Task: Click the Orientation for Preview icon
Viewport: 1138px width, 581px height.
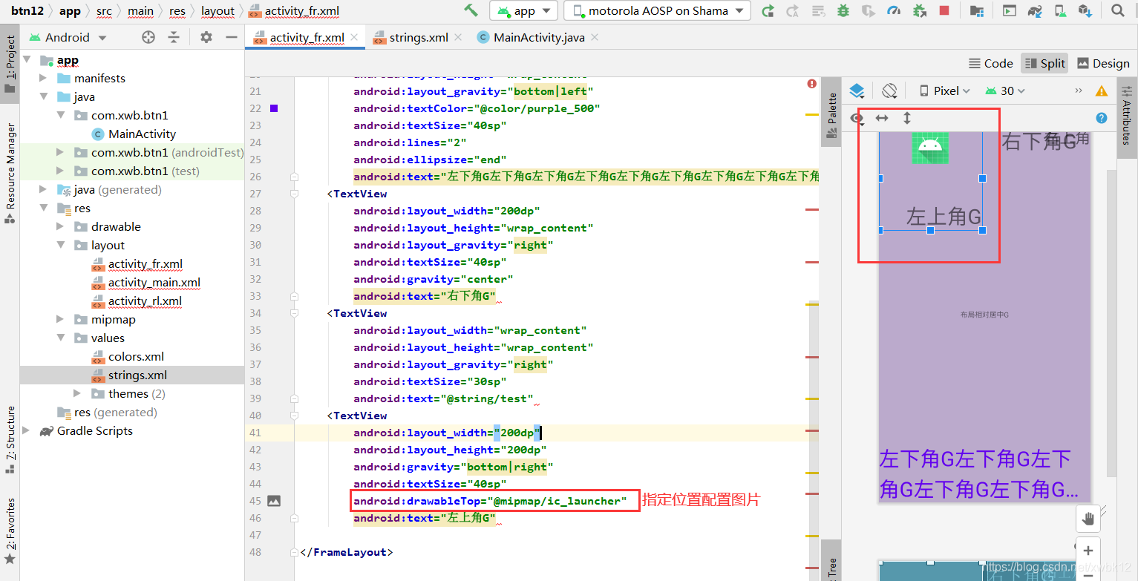Action: pyautogui.click(x=889, y=91)
